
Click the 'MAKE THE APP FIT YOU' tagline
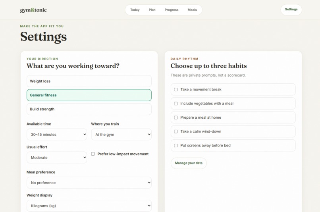click(42, 26)
